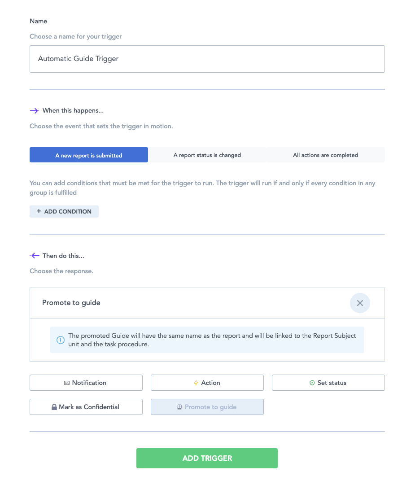The image size is (415, 480).
Task: Click the info icon in the blue banner
Action: pyautogui.click(x=60, y=340)
